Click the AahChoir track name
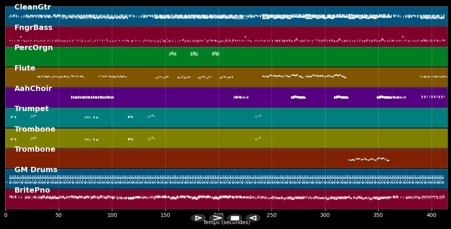Viewport: 451px width, 229px height. [x=33, y=89]
